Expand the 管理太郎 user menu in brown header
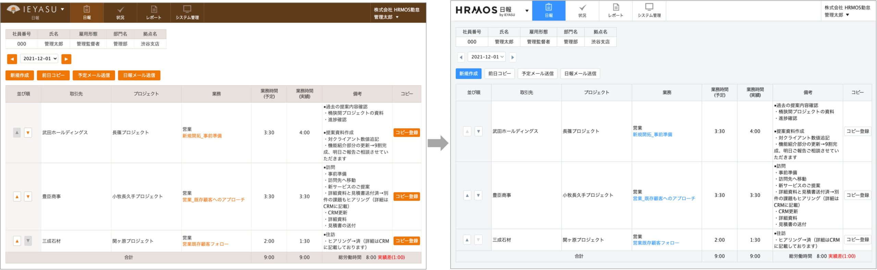The height and width of the screenshot is (270, 877). coord(386,17)
